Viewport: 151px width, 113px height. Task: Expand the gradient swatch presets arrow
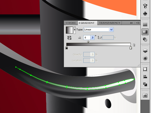click(x=74, y=30)
